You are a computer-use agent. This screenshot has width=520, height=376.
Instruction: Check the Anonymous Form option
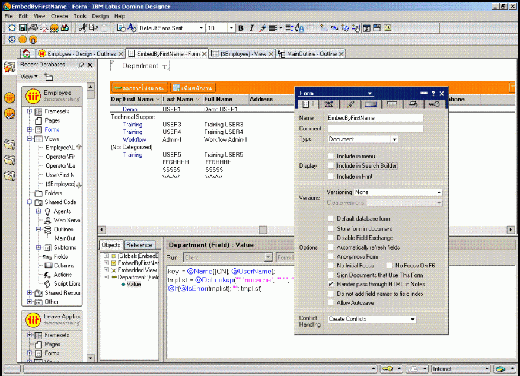coord(331,256)
